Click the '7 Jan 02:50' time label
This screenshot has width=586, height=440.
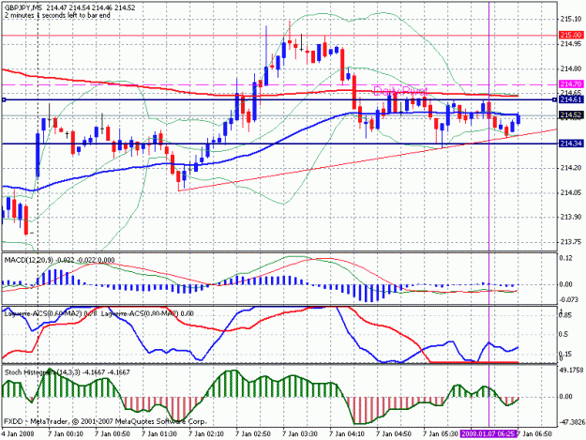pyautogui.click(x=255, y=434)
